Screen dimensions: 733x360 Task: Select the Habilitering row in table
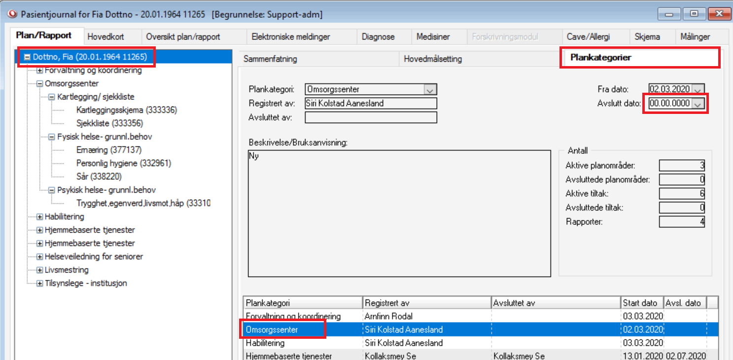tap(265, 343)
